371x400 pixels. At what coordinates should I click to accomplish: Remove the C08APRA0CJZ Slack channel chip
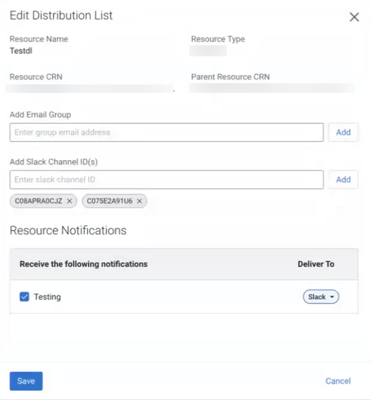coord(70,201)
